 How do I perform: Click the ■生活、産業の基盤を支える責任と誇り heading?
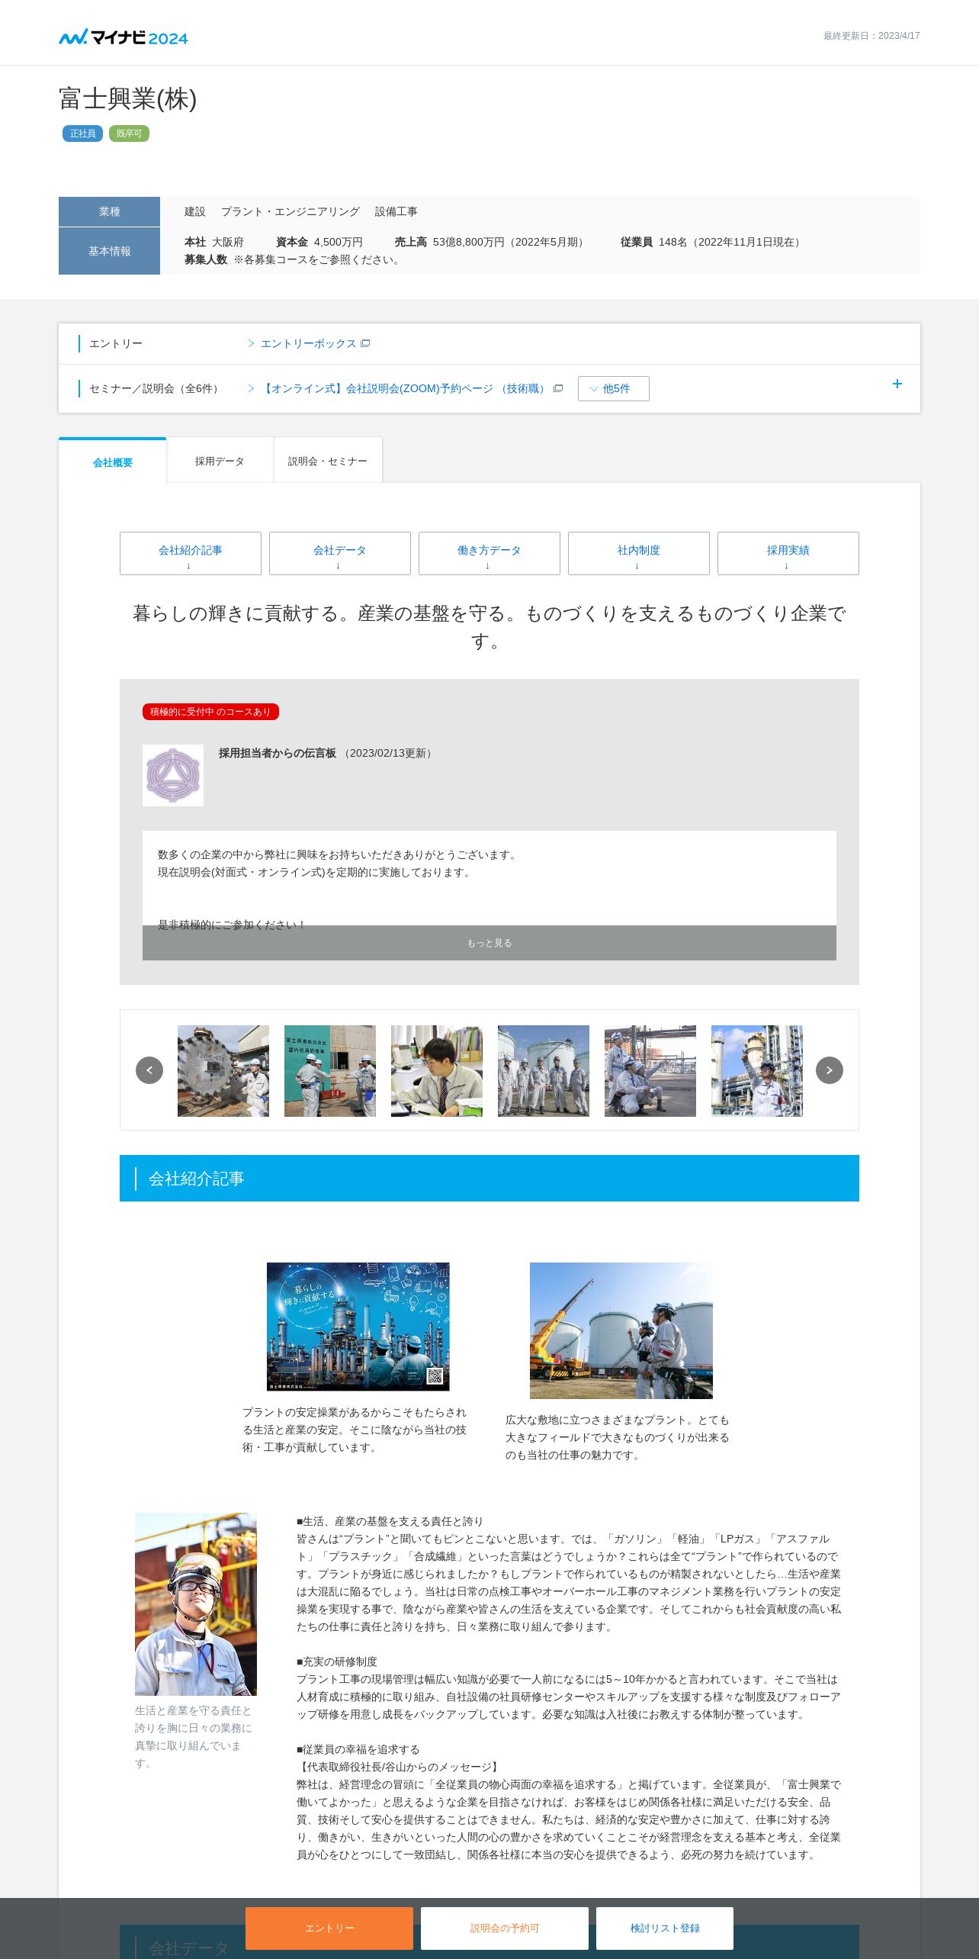pos(390,1521)
